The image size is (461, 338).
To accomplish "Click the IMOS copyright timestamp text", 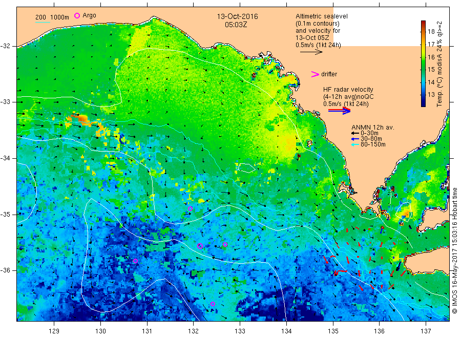I will point(454,250).
